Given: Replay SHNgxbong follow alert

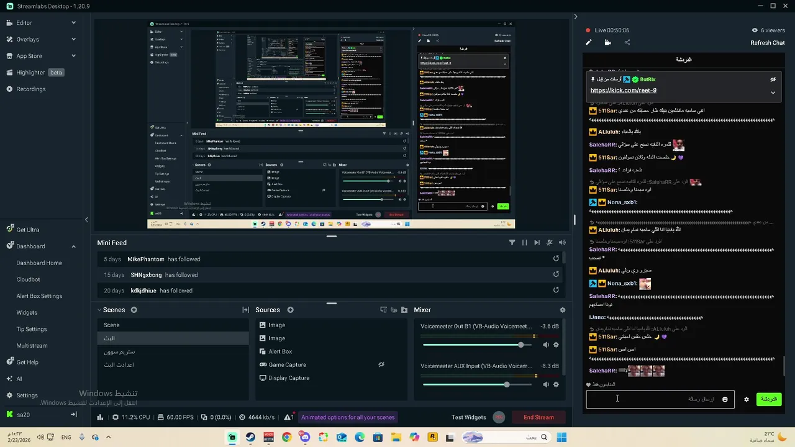Looking at the screenshot, I should click(556, 274).
